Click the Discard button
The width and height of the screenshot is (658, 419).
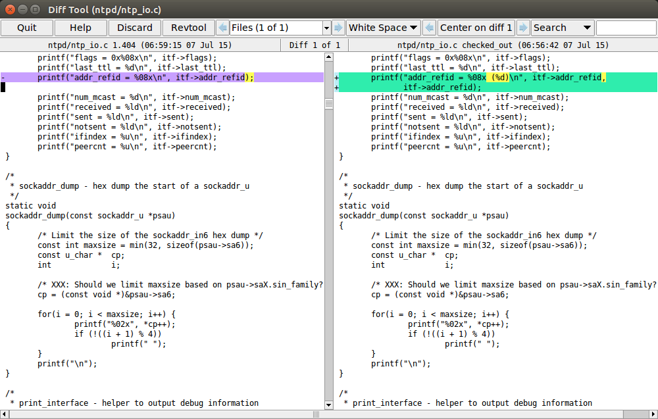135,28
